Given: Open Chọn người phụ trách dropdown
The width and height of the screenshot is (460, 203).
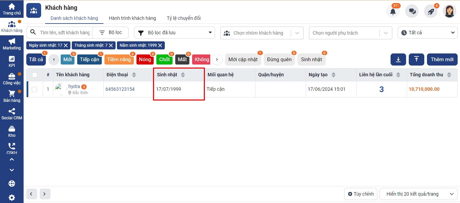Looking at the screenshot, I should 350,33.
